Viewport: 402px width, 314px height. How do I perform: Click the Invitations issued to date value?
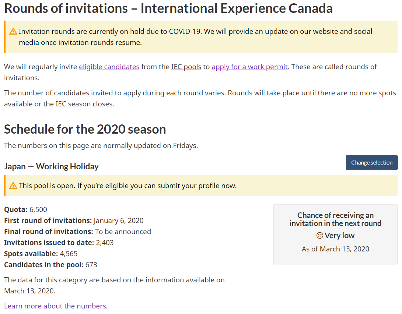pyautogui.click(x=105, y=243)
